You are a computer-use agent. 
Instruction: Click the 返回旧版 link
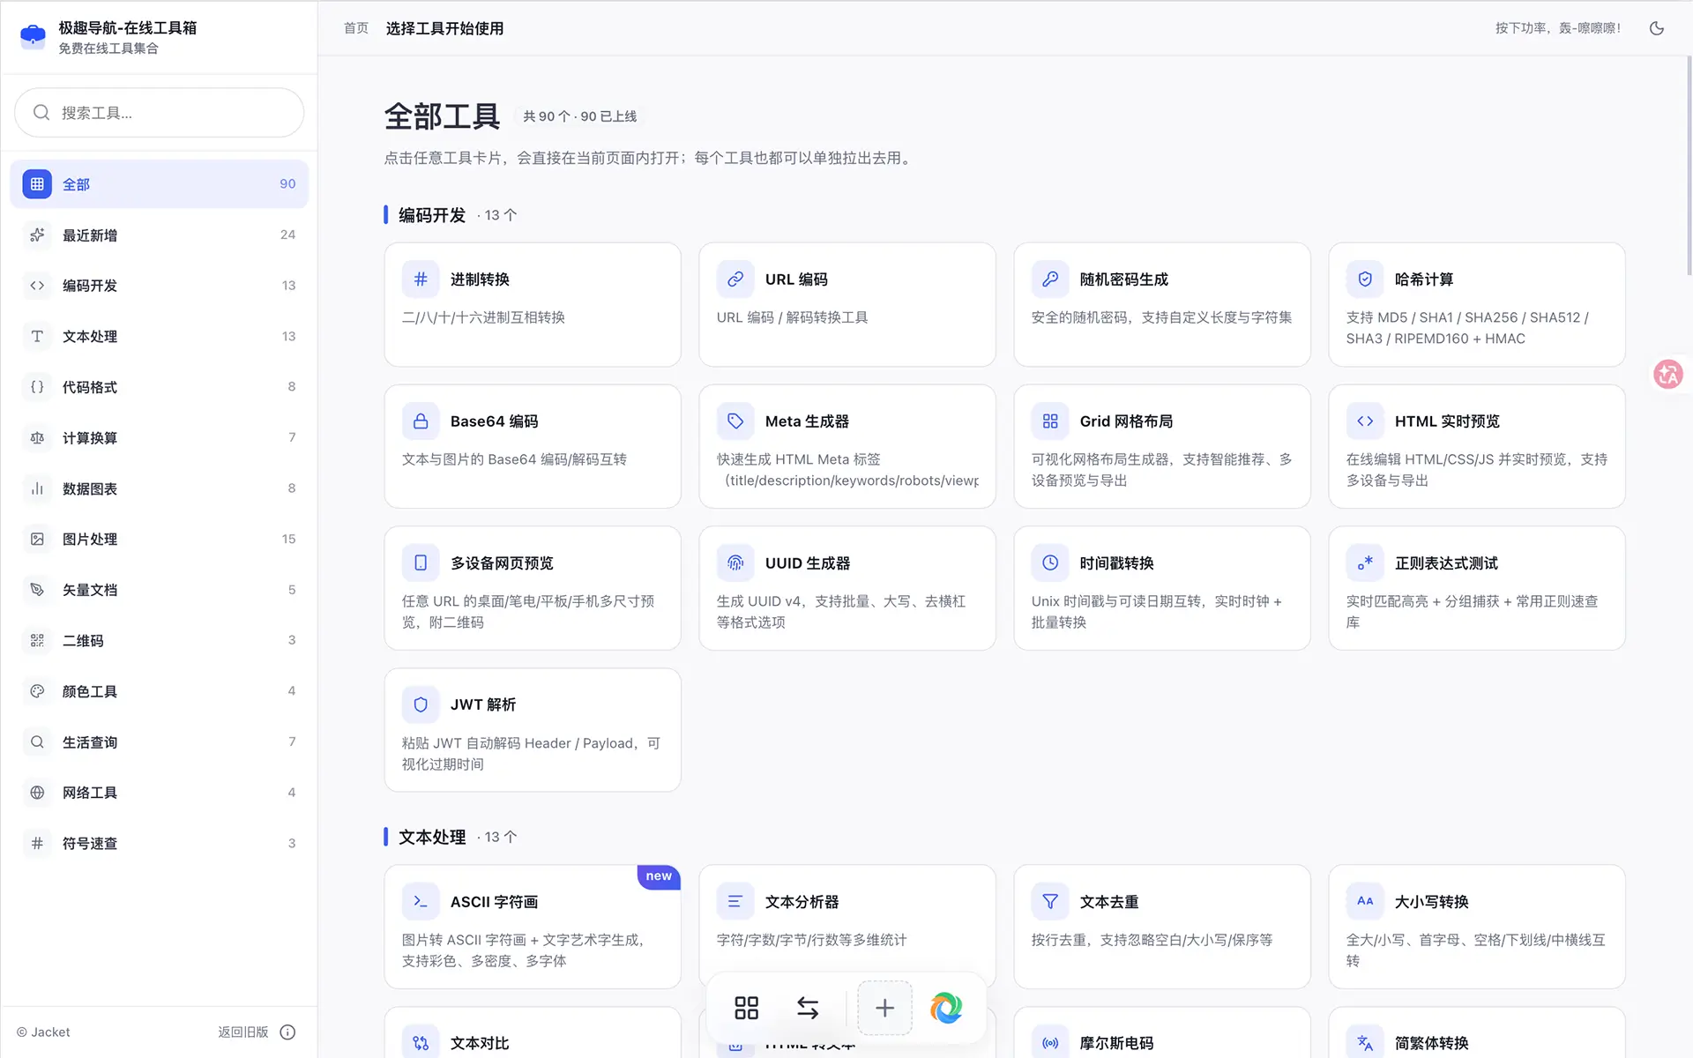tap(242, 1032)
